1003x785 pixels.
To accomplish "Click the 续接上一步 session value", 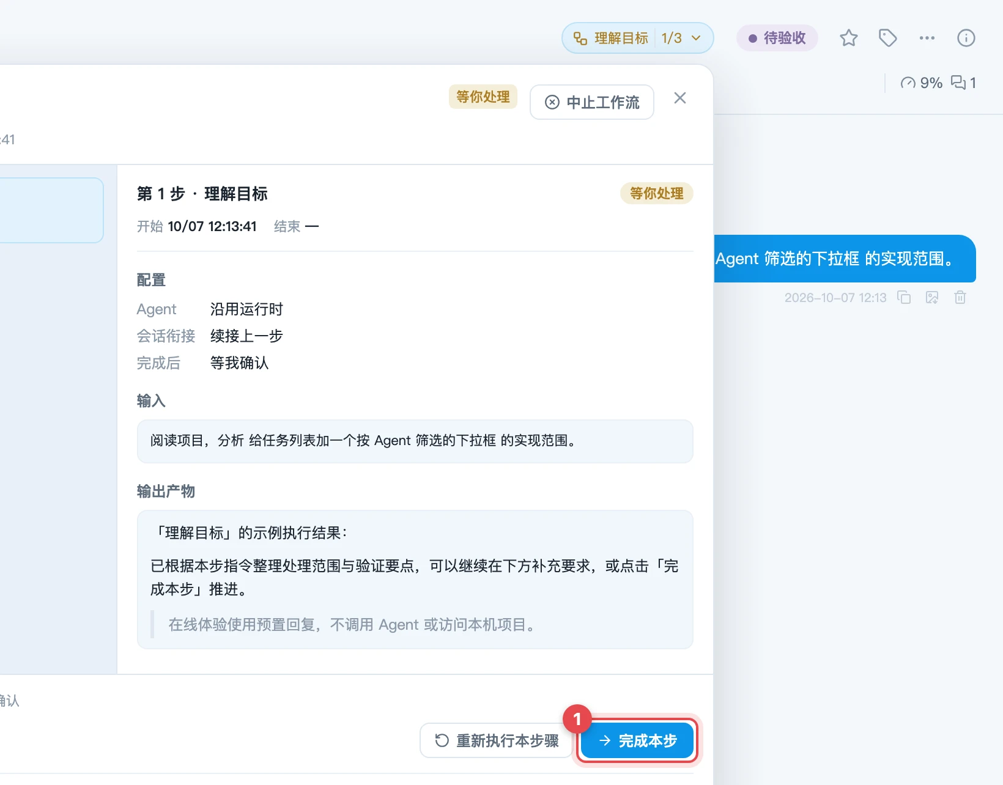I will pos(246,336).
